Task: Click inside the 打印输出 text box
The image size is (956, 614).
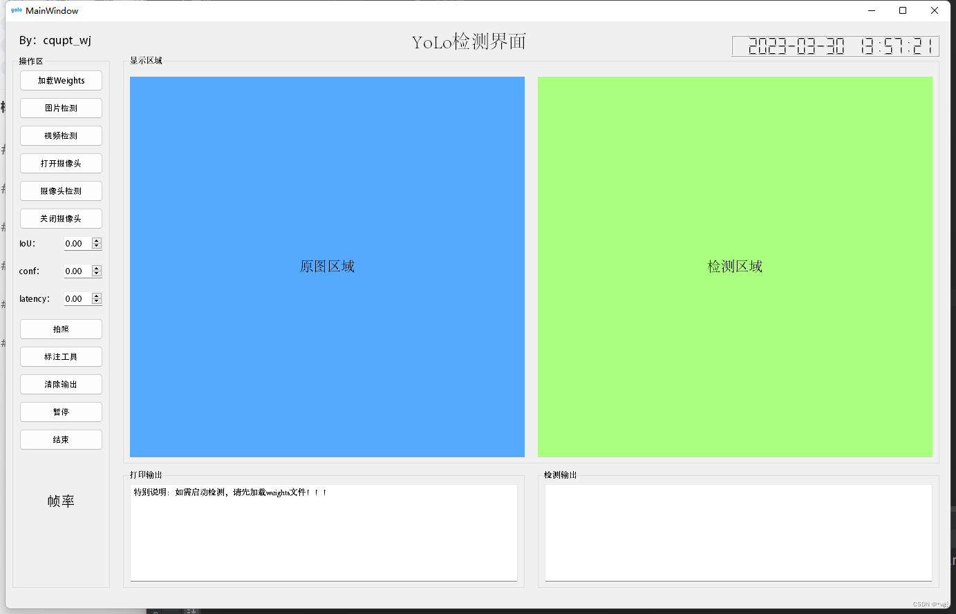Action: click(x=324, y=533)
